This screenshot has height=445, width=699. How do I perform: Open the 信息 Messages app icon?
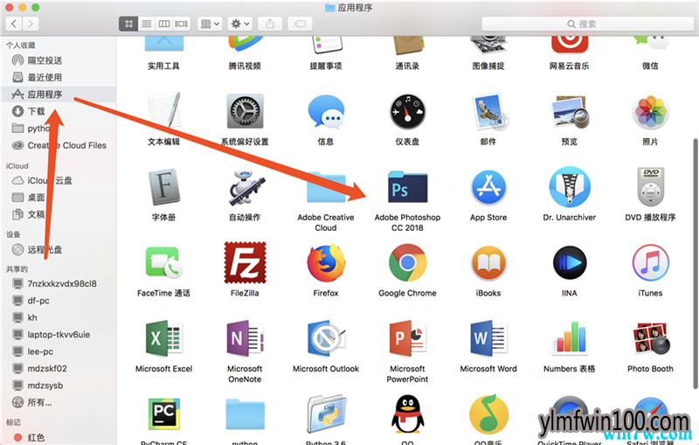(x=326, y=112)
